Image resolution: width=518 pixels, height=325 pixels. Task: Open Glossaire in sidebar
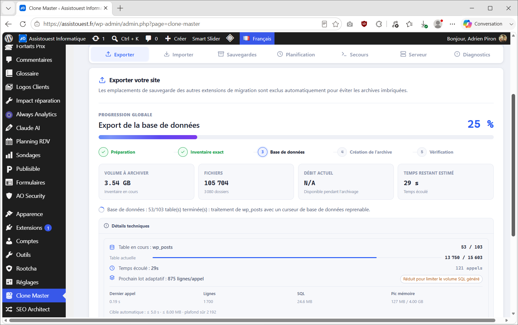pos(34,74)
